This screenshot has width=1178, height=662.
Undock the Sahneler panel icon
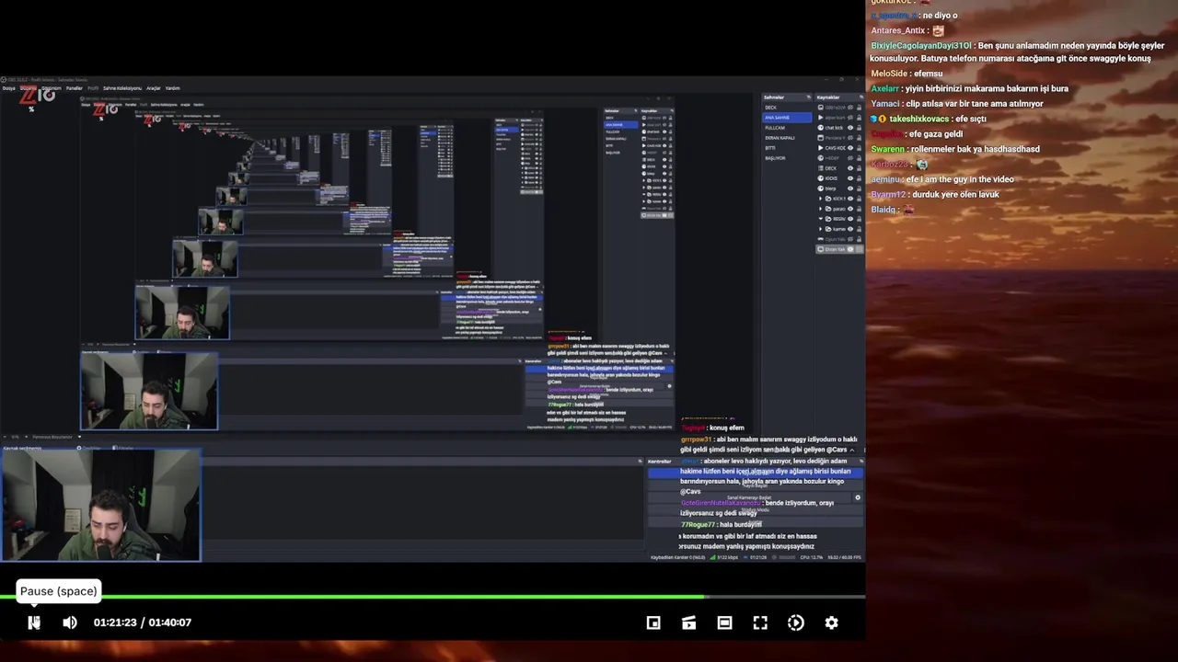tap(809, 97)
